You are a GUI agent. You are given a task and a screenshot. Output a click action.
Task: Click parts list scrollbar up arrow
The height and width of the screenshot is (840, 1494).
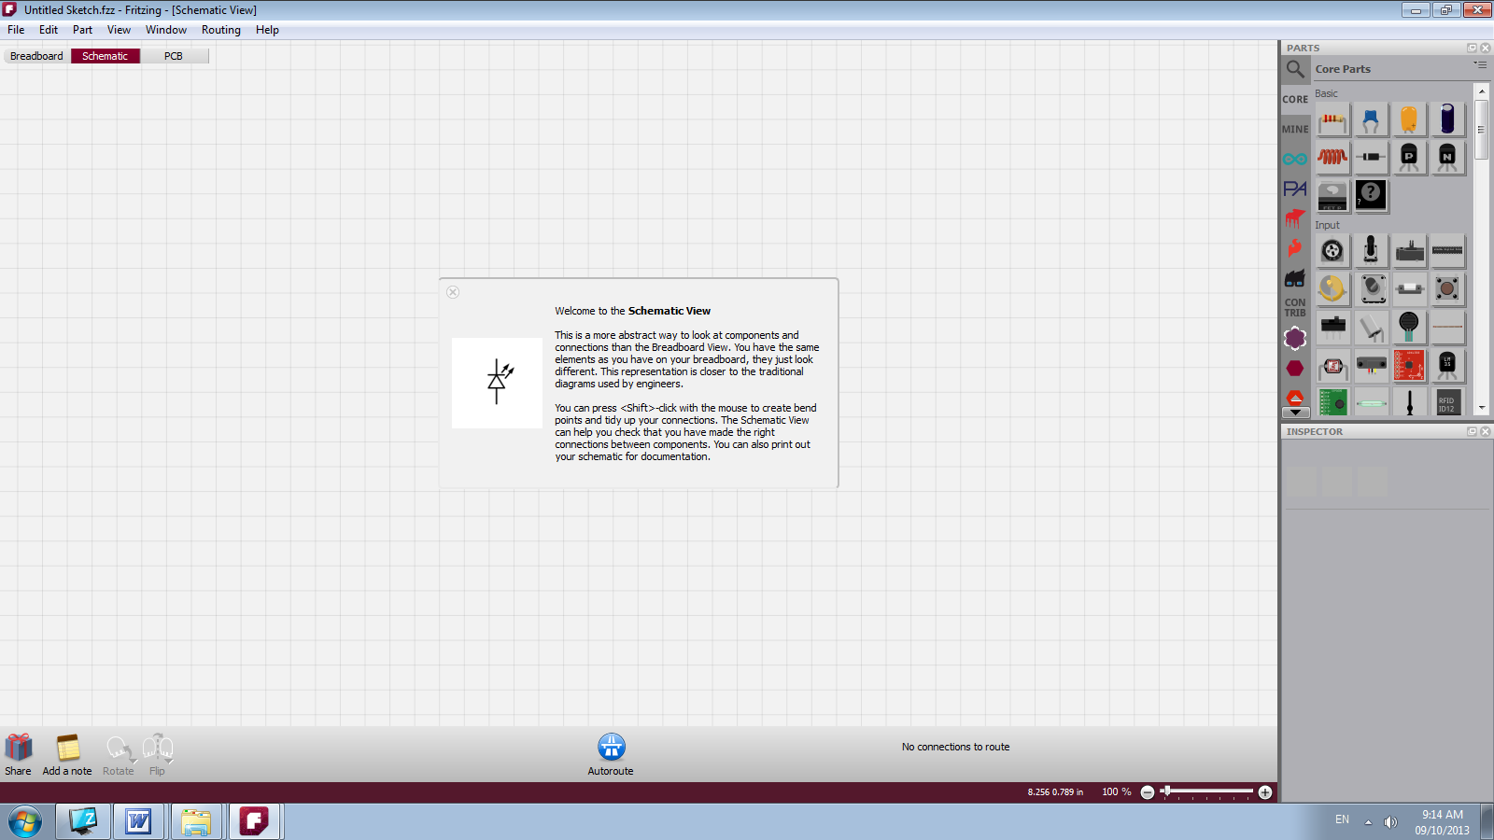[1481, 91]
